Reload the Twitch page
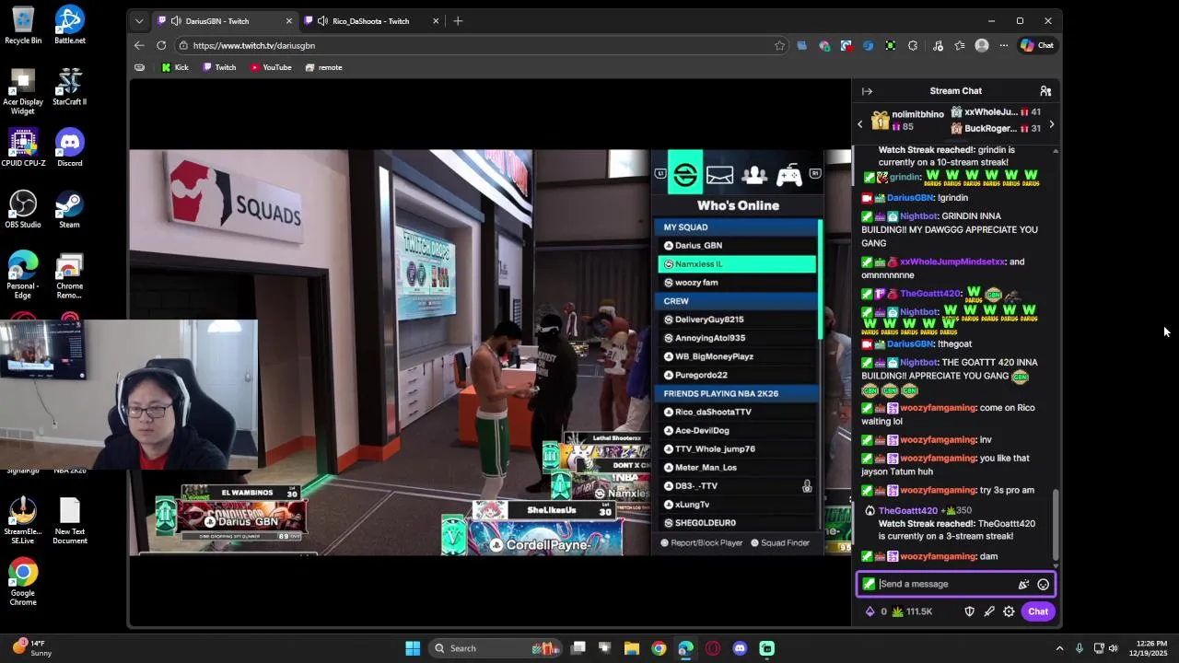Viewport: 1179px width, 663px height. [x=161, y=45]
